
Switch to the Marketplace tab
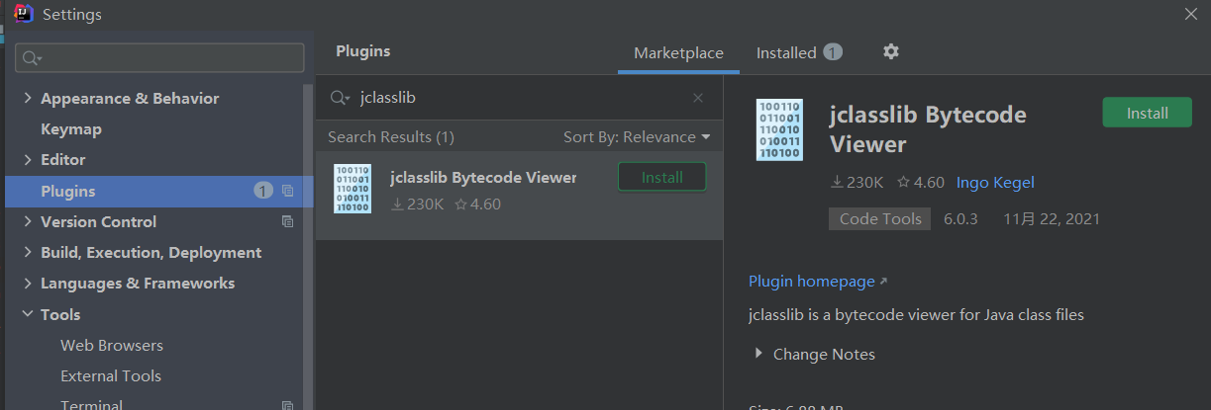[678, 53]
